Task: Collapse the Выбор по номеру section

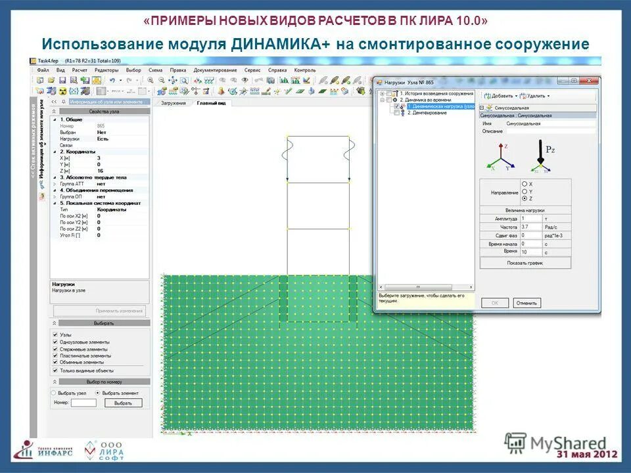Action: tap(55, 382)
